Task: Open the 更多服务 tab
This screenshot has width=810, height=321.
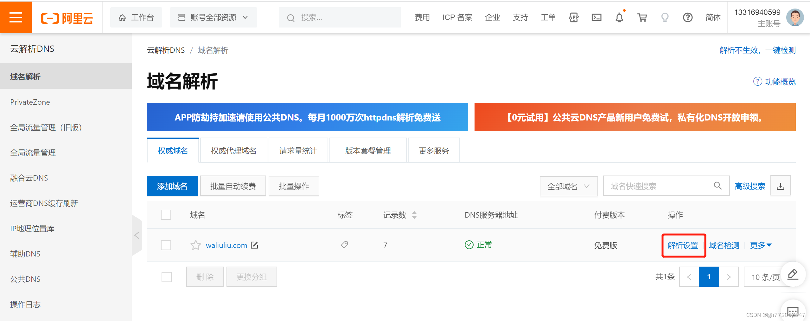Action: click(x=434, y=151)
